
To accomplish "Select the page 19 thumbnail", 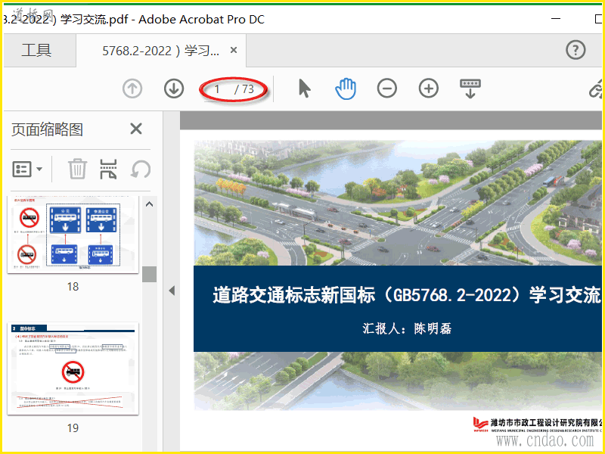I will (73, 368).
